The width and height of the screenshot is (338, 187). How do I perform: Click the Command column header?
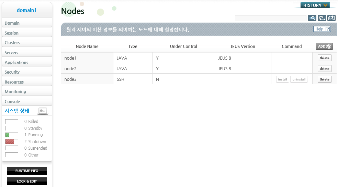(x=292, y=47)
